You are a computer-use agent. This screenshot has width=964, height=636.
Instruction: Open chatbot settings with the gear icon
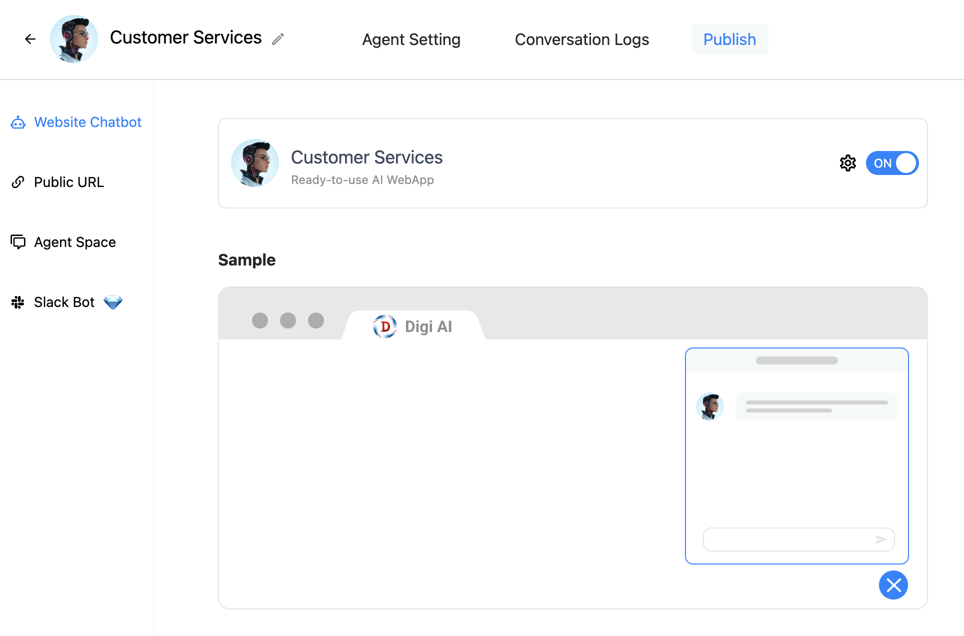[848, 163]
